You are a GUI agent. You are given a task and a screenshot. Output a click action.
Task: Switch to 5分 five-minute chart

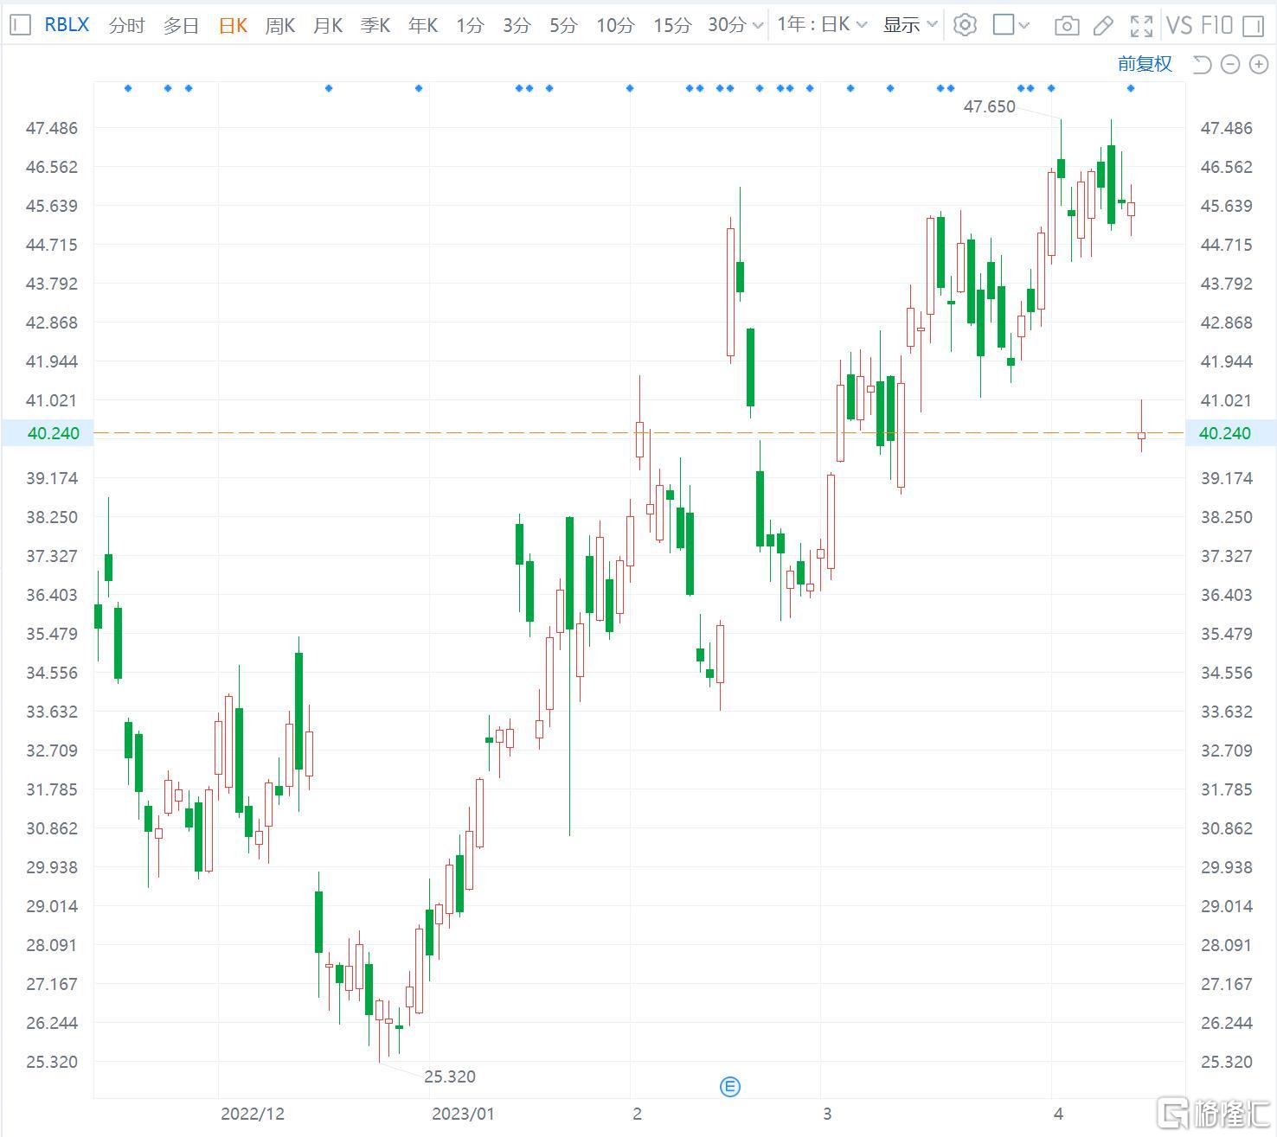563,26
